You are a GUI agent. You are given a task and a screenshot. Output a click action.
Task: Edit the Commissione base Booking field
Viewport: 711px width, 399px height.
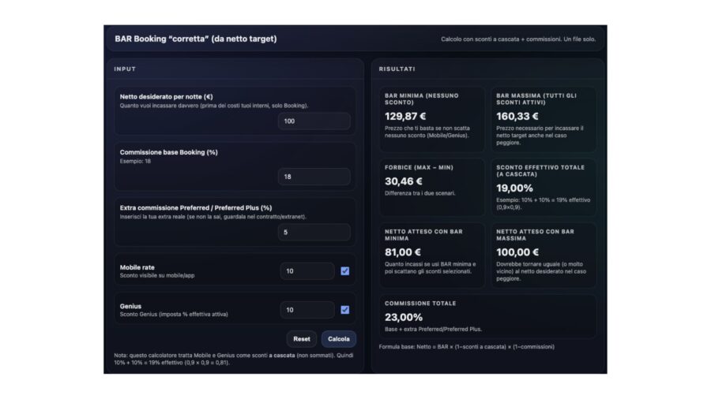314,177
